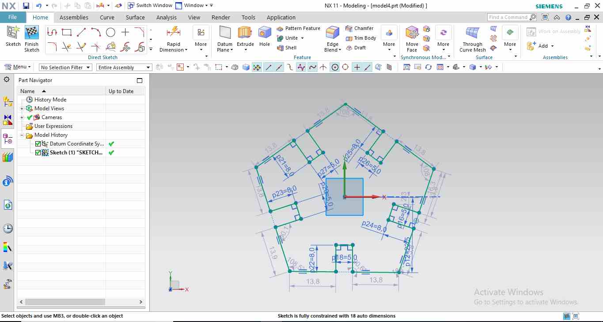
Task: Select the Quick Extend tool
Action: click(81, 46)
